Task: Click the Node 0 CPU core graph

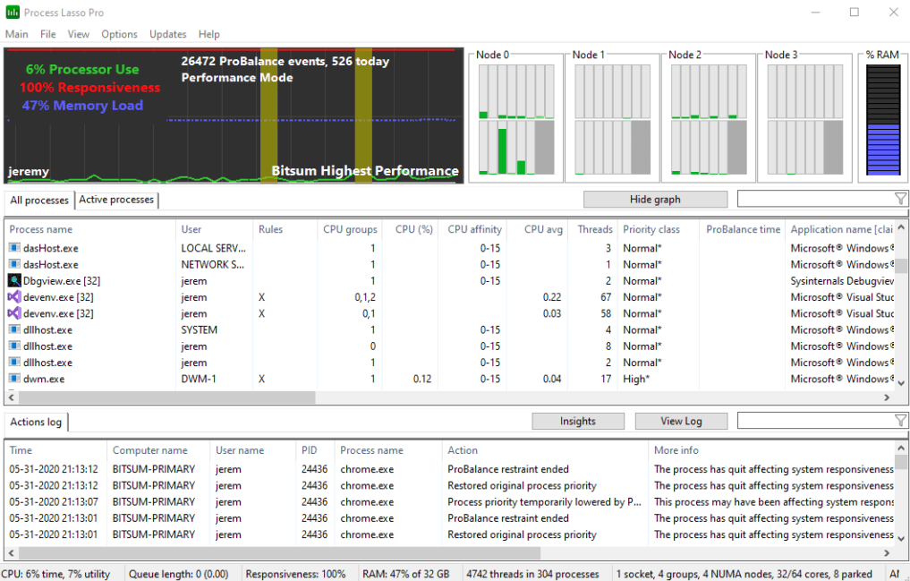Action: pyautogui.click(x=516, y=119)
